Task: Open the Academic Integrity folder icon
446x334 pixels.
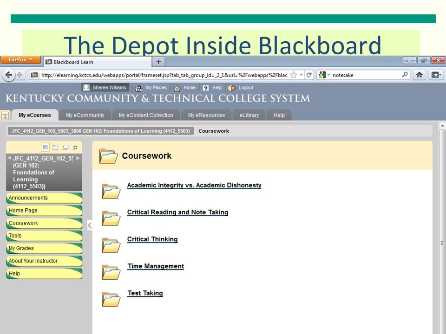Action: tap(111, 191)
